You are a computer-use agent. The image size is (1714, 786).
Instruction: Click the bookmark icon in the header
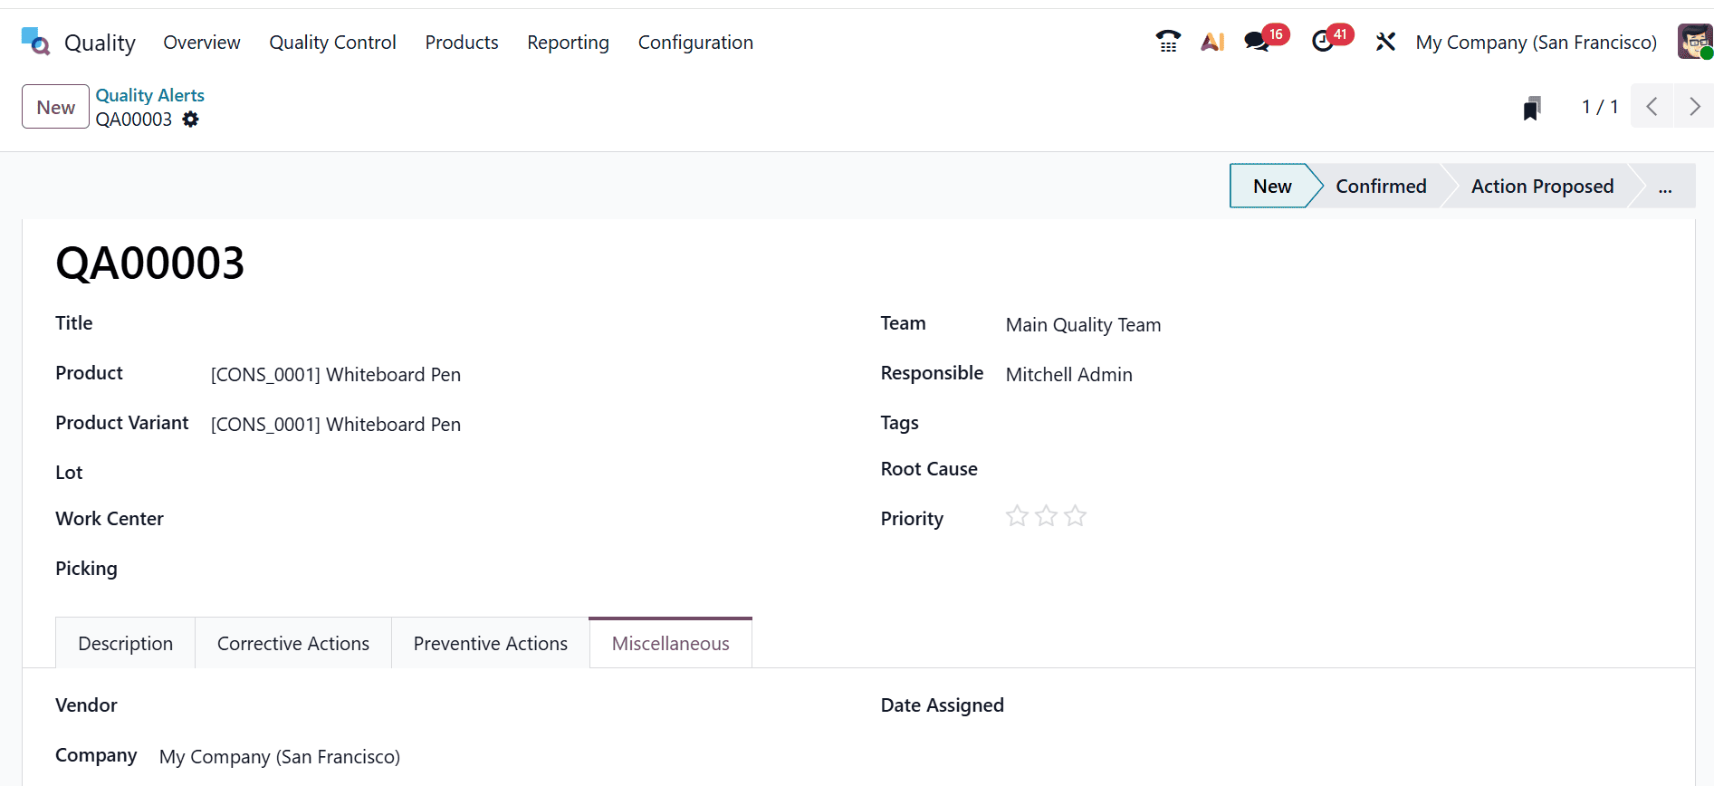coord(1531,108)
